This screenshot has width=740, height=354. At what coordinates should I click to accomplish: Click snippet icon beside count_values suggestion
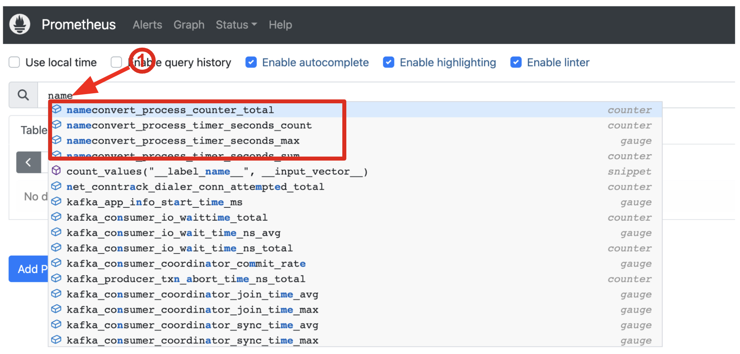pyautogui.click(x=57, y=171)
